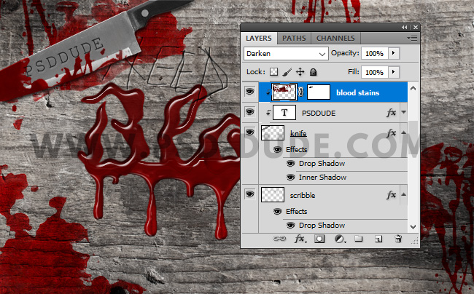Add a layer mask with bottom icon
The height and width of the screenshot is (294, 474).
click(x=319, y=239)
